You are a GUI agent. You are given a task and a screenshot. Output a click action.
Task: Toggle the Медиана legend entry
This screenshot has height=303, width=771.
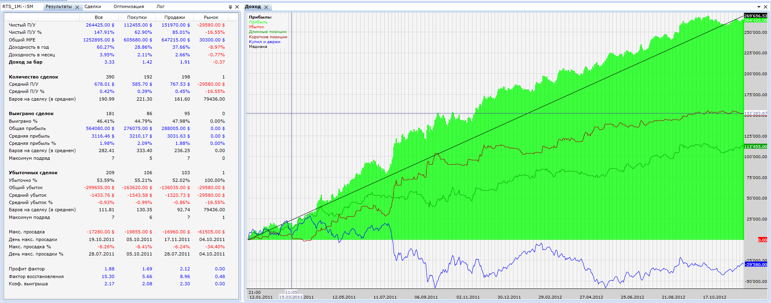[258, 47]
